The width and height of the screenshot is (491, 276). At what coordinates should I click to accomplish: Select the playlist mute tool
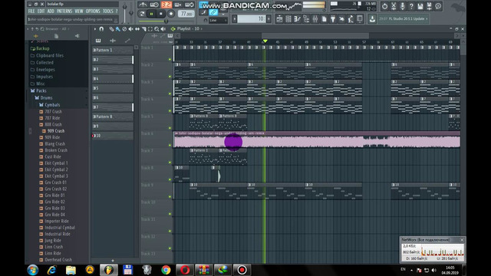coord(130,29)
